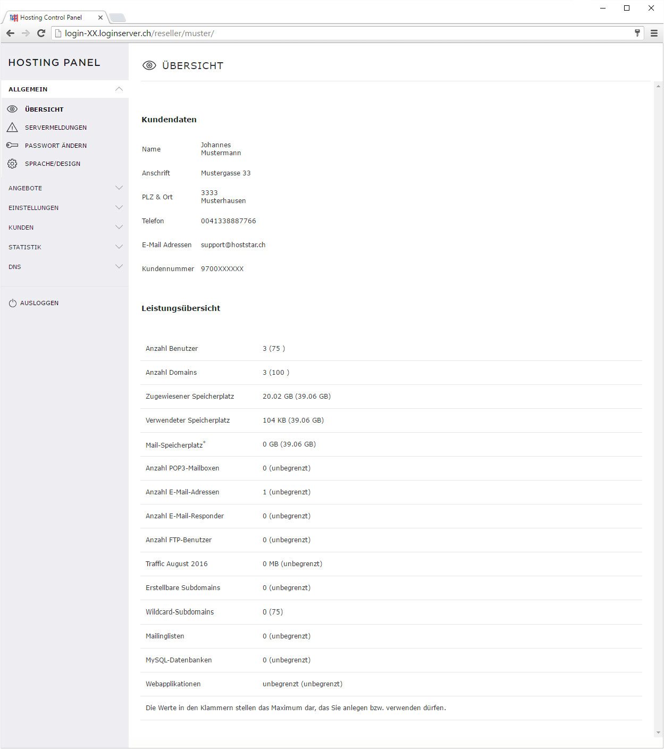This screenshot has width=664, height=749.
Task: Click the eye icon next to Übersicht in the sidebar
Action: pyautogui.click(x=12, y=109)
